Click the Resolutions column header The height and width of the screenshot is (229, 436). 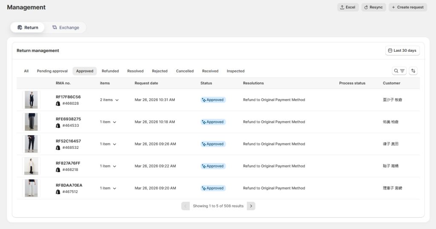coord(253,83)
